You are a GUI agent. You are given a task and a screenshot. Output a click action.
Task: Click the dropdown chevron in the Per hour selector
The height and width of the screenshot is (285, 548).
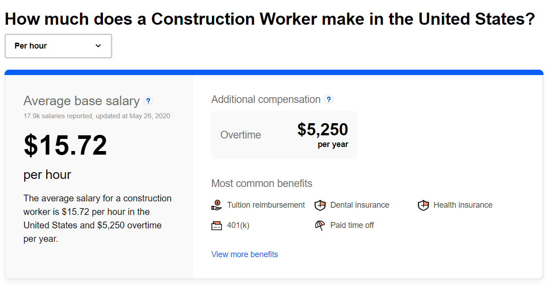[98, 46]
